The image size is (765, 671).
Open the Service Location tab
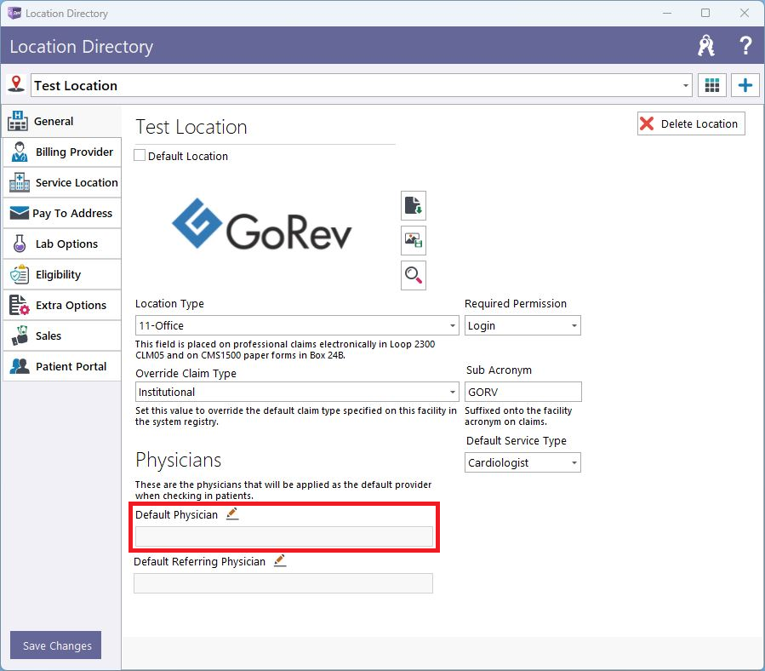[x=62, y=182]
